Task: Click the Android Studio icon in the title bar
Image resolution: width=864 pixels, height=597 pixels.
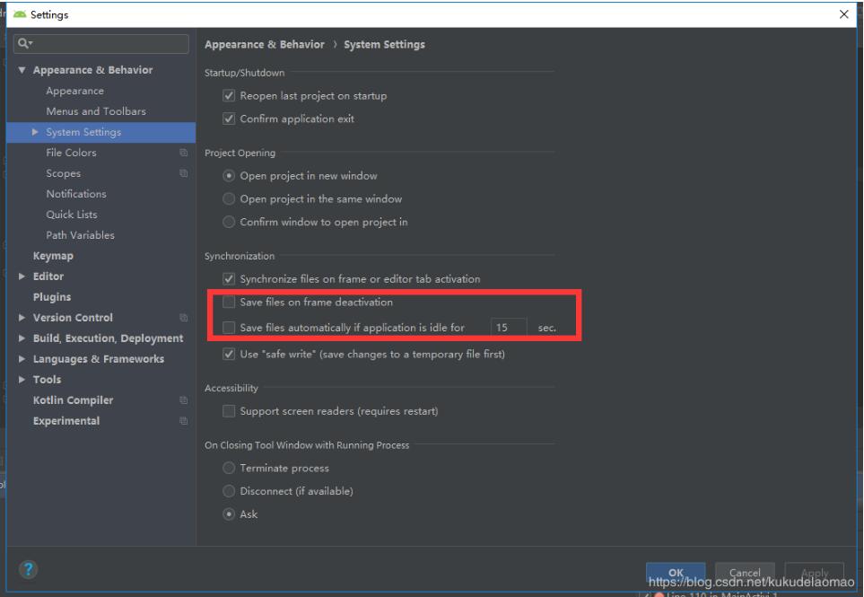Action: 20,14
